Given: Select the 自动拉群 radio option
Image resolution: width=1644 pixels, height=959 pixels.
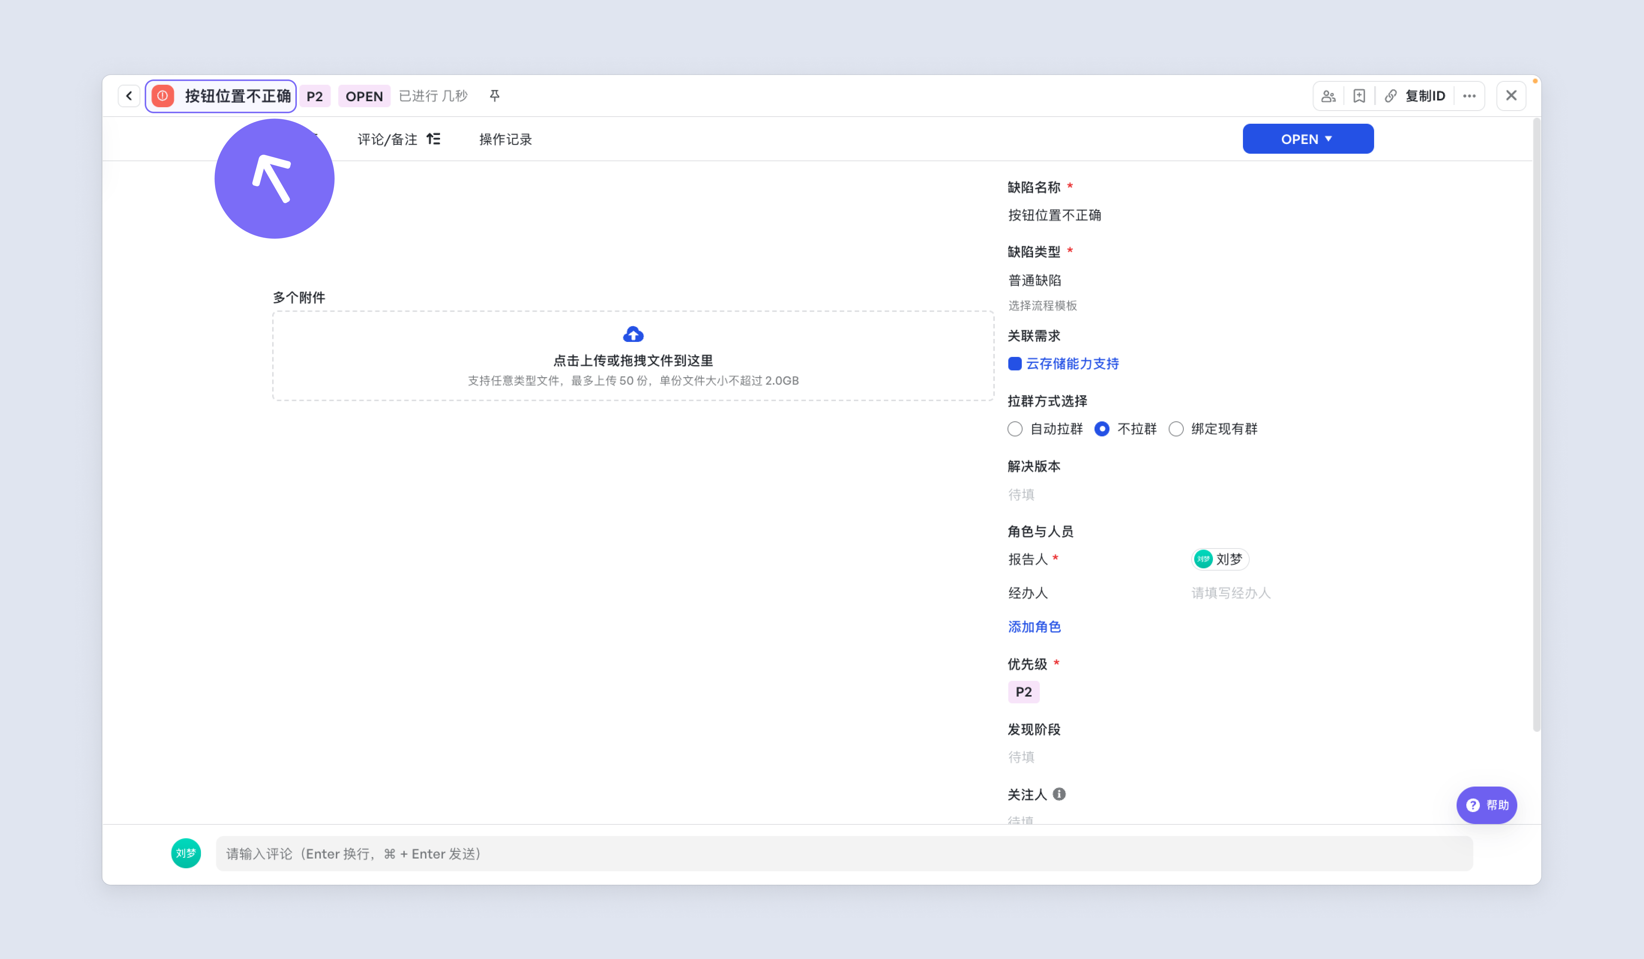Looking at the screenshot, I should [1014, 429].
